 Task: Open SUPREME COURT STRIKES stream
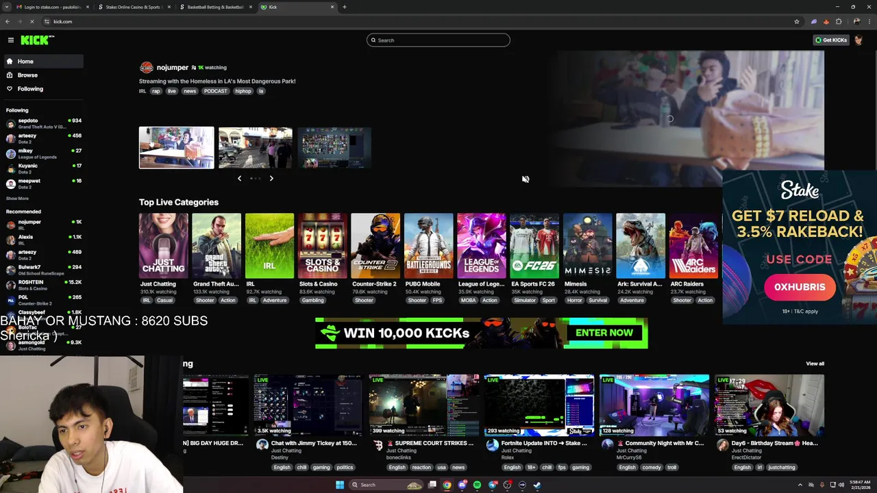[424, 405]
